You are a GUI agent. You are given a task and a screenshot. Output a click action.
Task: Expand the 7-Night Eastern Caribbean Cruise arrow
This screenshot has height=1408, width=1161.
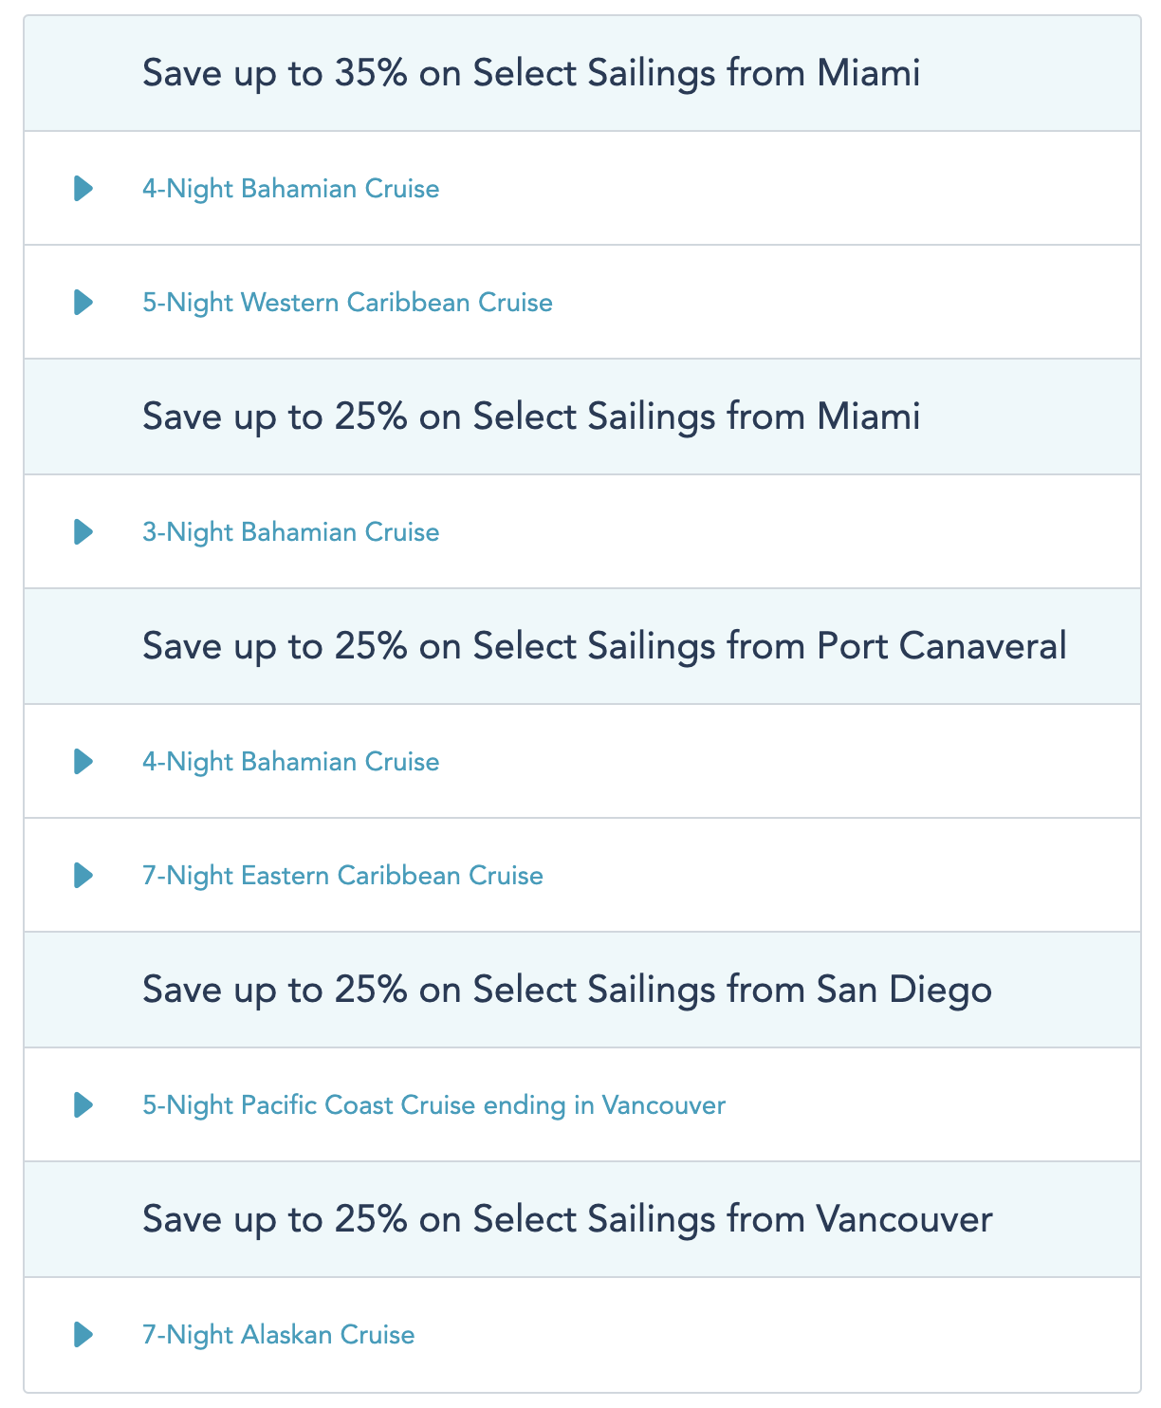tap(83, 876)
